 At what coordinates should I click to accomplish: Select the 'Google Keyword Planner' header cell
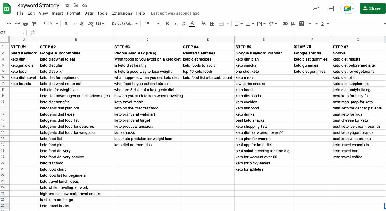264,53
